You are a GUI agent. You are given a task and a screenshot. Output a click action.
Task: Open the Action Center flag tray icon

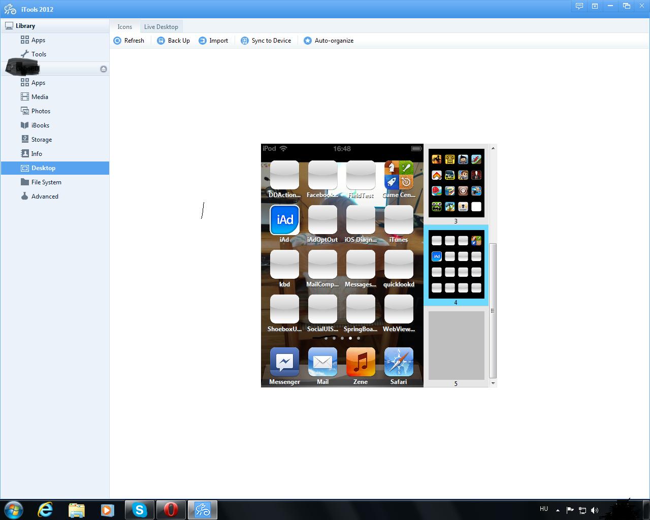click(570, 510)
